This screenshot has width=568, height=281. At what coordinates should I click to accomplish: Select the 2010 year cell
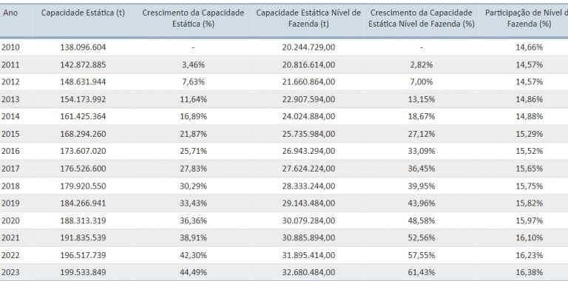point(10,47)
